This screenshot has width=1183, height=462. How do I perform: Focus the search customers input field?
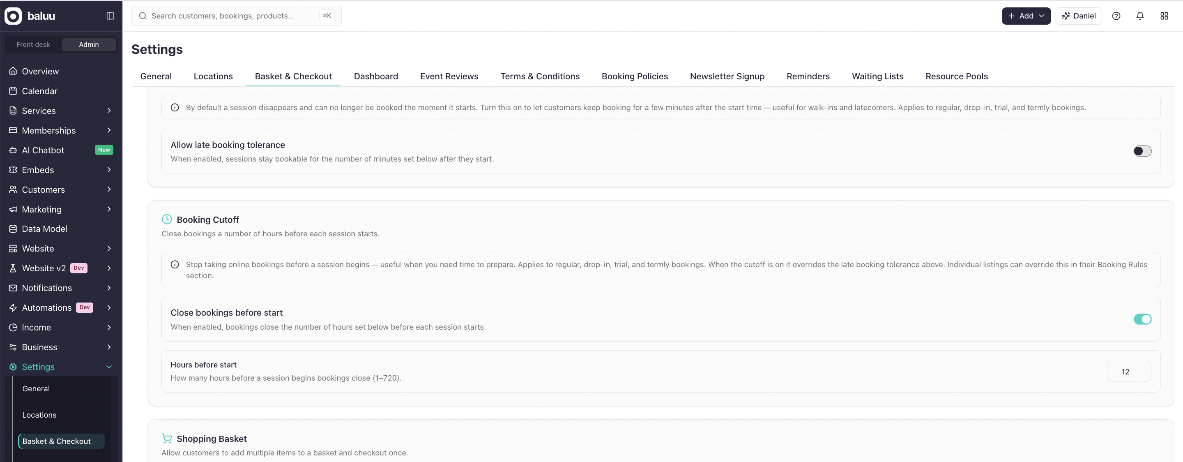(x=237, y=16)
